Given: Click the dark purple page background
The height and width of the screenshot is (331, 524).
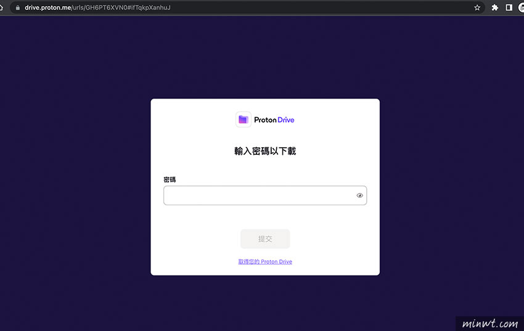Looking at the screenshot, I should [74, 185].
